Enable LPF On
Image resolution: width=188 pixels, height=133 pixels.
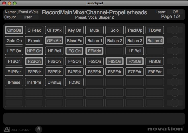(x=14, y=51)
